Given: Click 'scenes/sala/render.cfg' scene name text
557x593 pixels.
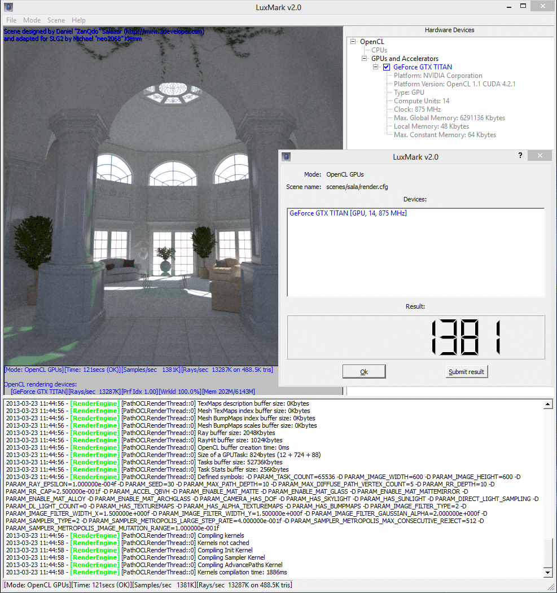Looking at the screenshot, I should pos(357,187).
